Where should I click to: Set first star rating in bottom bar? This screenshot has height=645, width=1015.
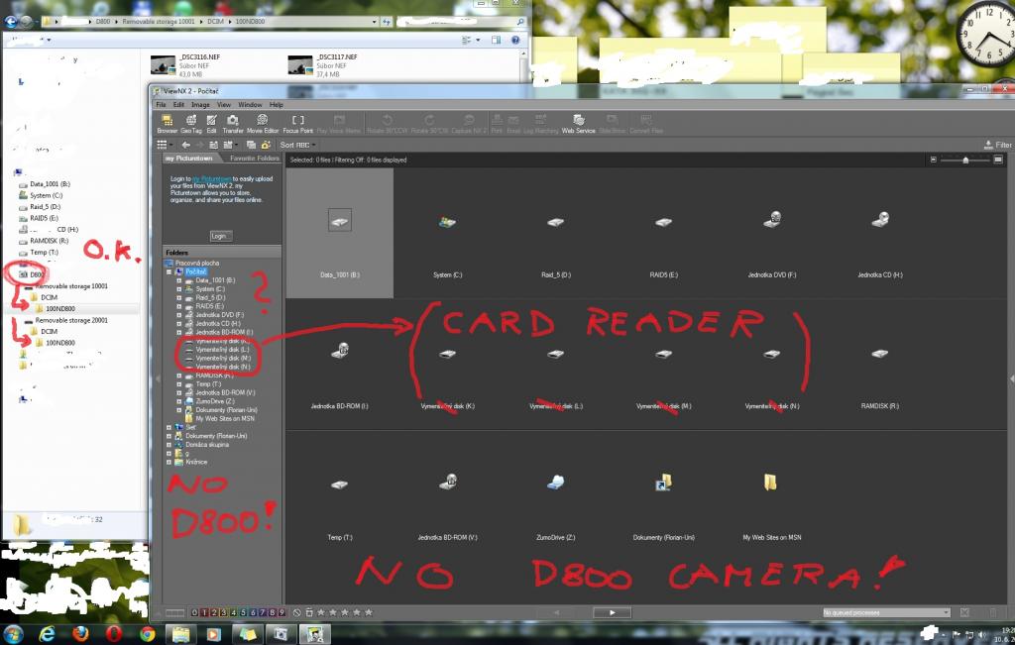click(322, 612)
